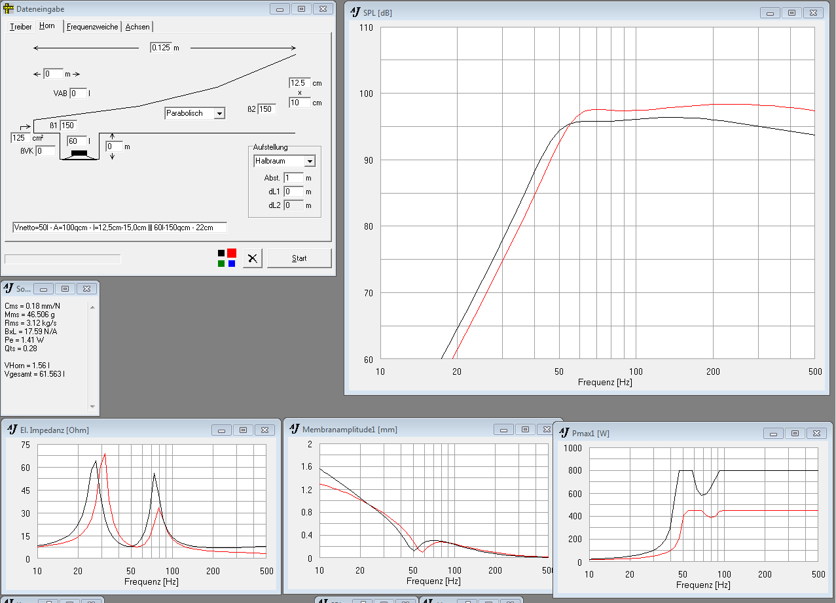
Task: Open the Frequenzweiche tab
Action: 92,27
